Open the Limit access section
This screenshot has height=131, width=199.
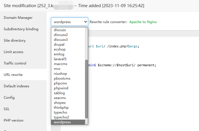tap(13, 52)
